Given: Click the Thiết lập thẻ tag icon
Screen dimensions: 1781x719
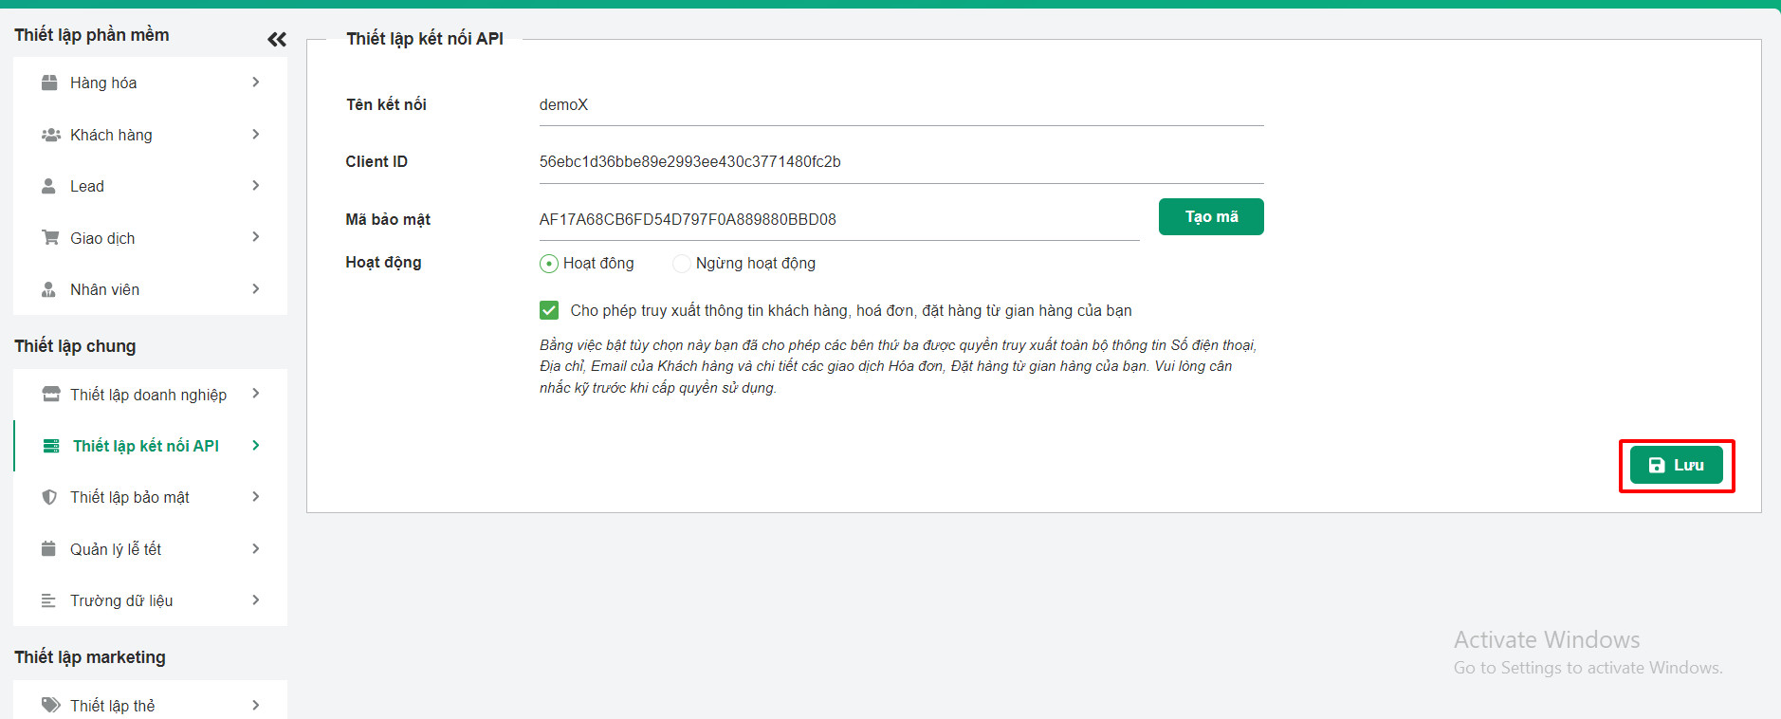Looking at the screenshot, I should [x=51, y=705].
